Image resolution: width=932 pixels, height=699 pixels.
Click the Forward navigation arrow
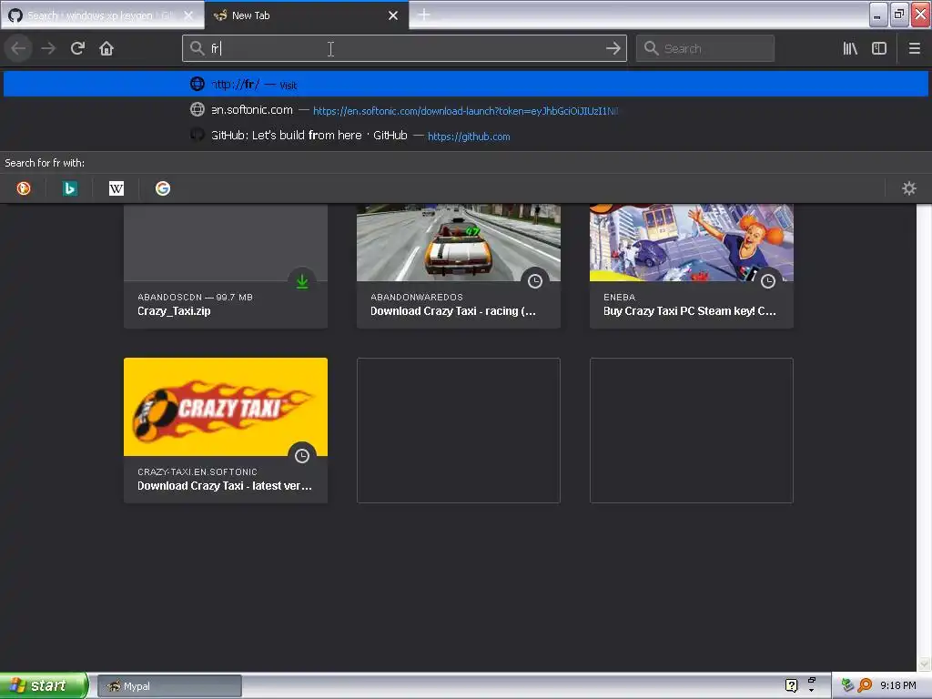(48, 48)
